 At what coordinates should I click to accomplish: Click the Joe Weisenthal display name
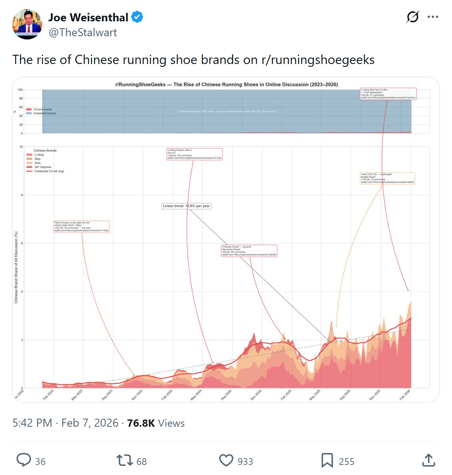88,17
